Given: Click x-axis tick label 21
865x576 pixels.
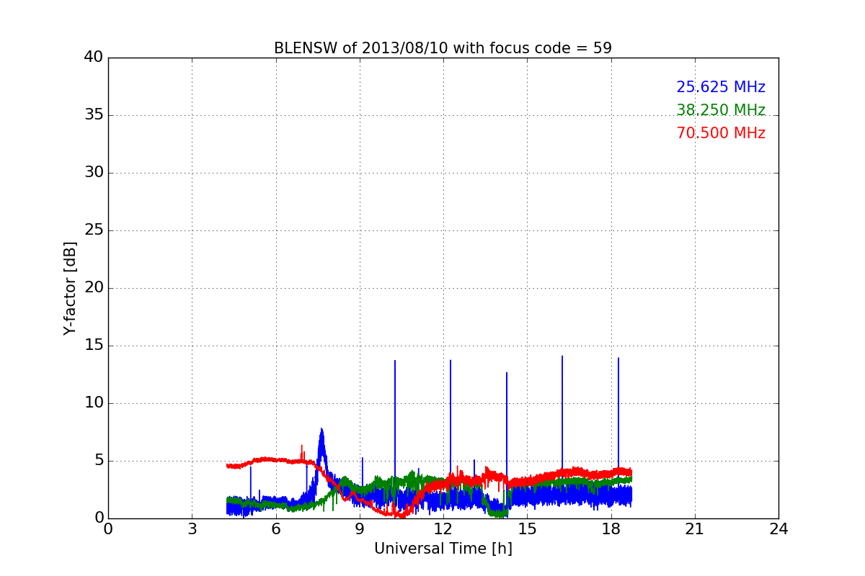Looking at the screenshot, I should coord(695,529).
